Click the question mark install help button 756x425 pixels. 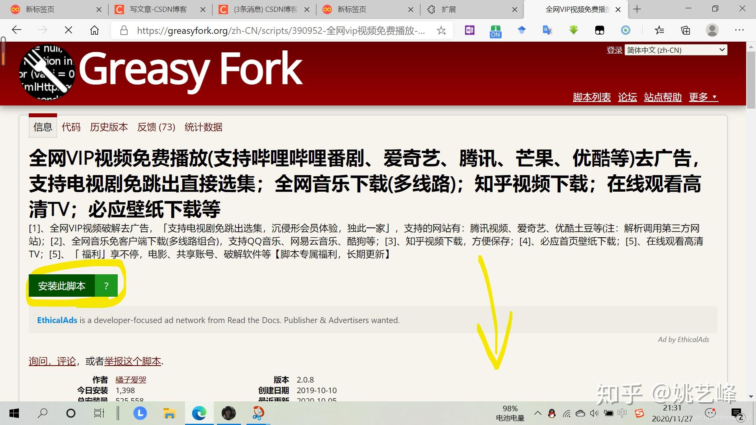106,286
